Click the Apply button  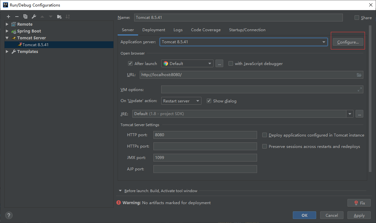point(359,215)
